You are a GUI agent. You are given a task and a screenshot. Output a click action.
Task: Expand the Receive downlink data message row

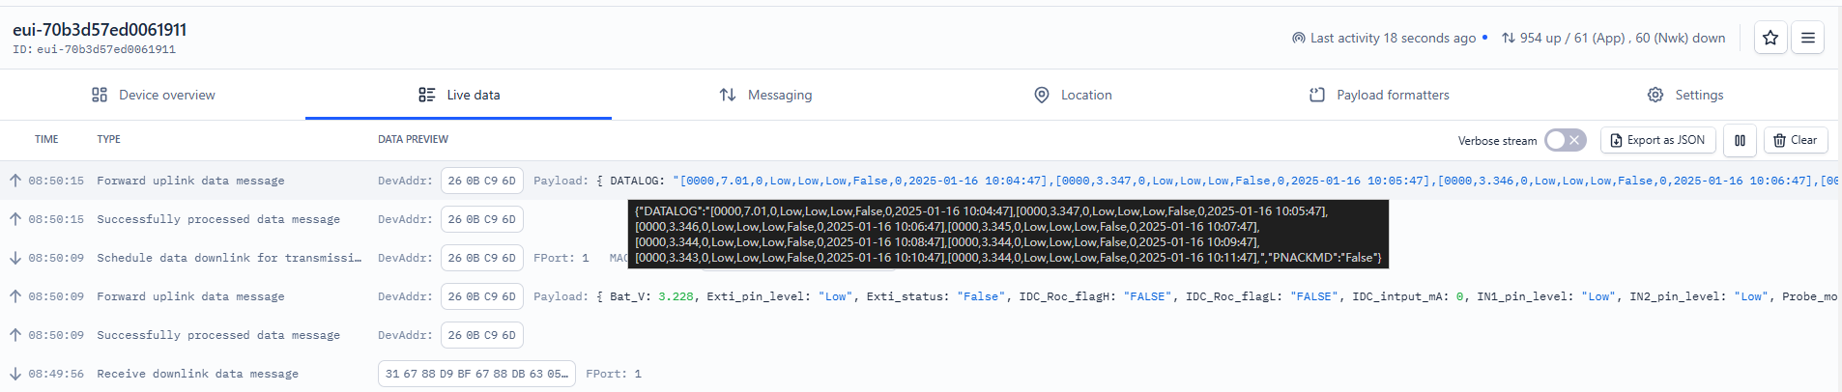(x=921, y=374)
